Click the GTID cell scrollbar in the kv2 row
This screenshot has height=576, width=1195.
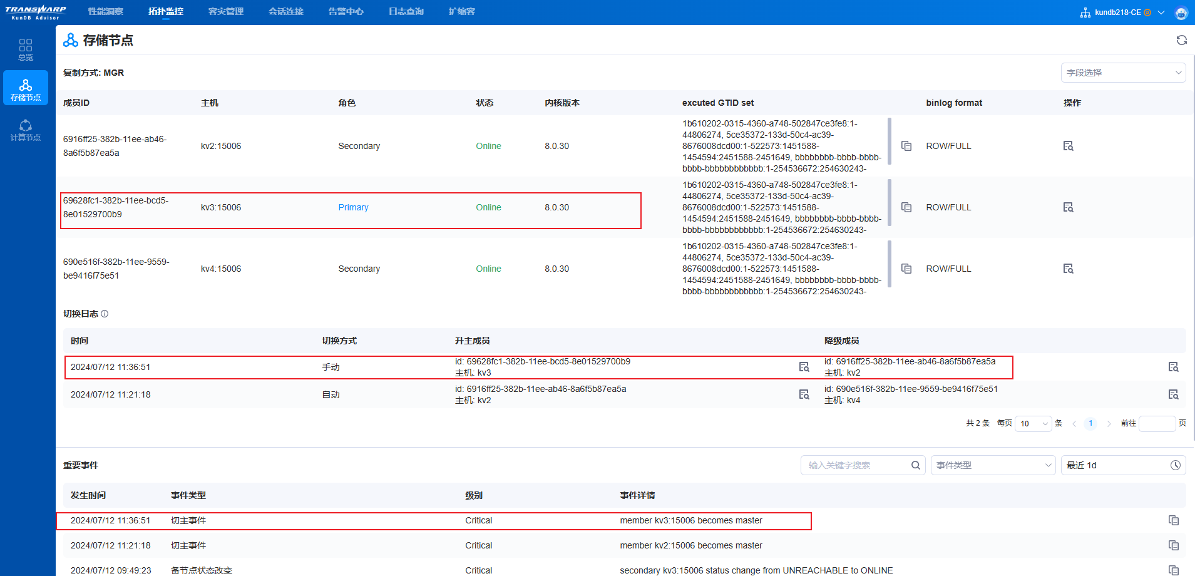pos(890,141)
